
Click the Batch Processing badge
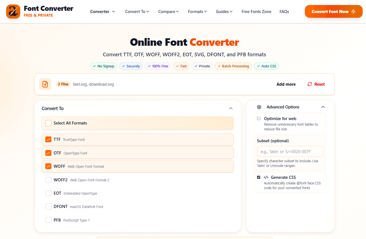pos(233,66)
